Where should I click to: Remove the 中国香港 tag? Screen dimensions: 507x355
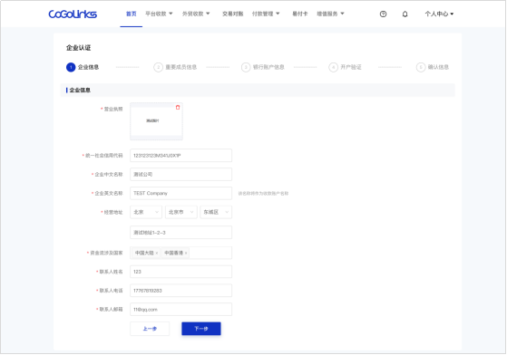pyautogui.click(x=186, y=253)
